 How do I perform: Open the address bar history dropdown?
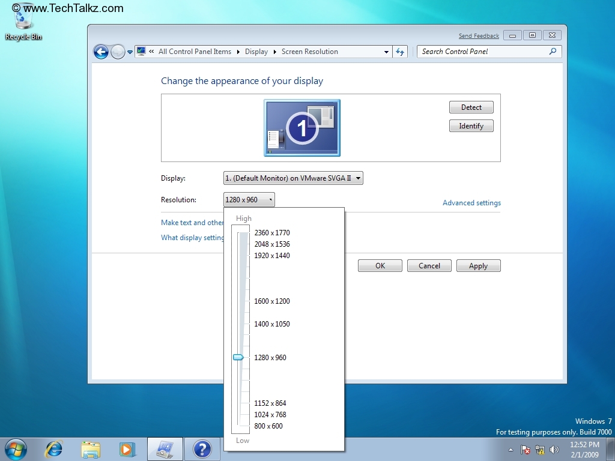[386, 52]
